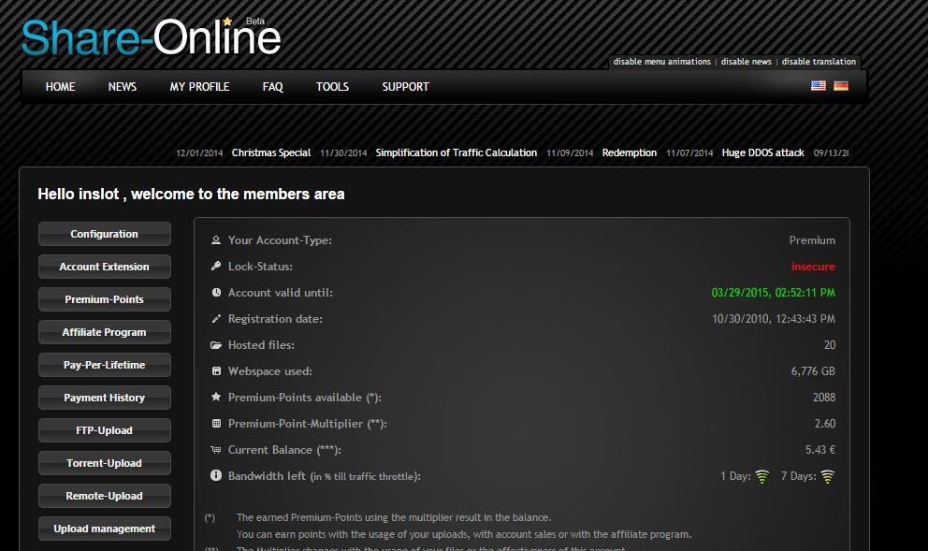The image size is (928, 551).
Task: Click the clock icon beside Account valid until
Action: pyautogui.click(x=216, y=293)
